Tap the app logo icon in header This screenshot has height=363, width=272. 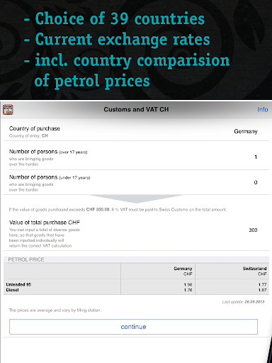tap(8, 110)
